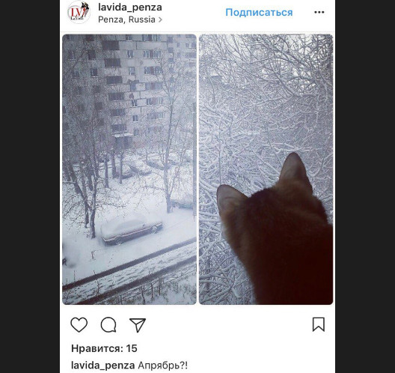Tap the Подписаться follow button
Image resolution: width=395 pixels, height=373 pixels.
(x=259, y=12)
